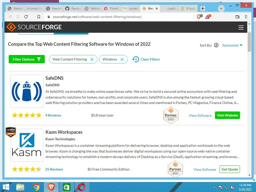Image resolution: width=256 pixels, height=192 pixels.
Task: Open the Kasm Workspaces title link
Action: [x=64, y=132]
